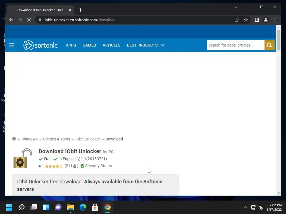Open tab search chevron in title bar
Screen dimensions: 286x214
coord(236,7)
